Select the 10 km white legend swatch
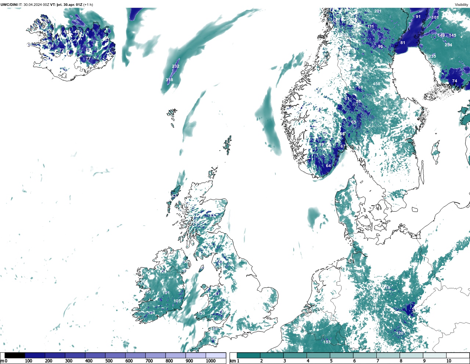The height and width of the screenshot is (364, 470). tap(458, 355)
